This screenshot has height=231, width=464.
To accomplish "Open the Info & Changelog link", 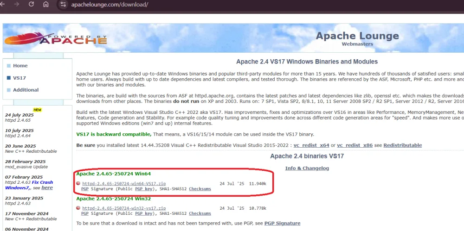I will pyautogui.click(x=307, y=168).
